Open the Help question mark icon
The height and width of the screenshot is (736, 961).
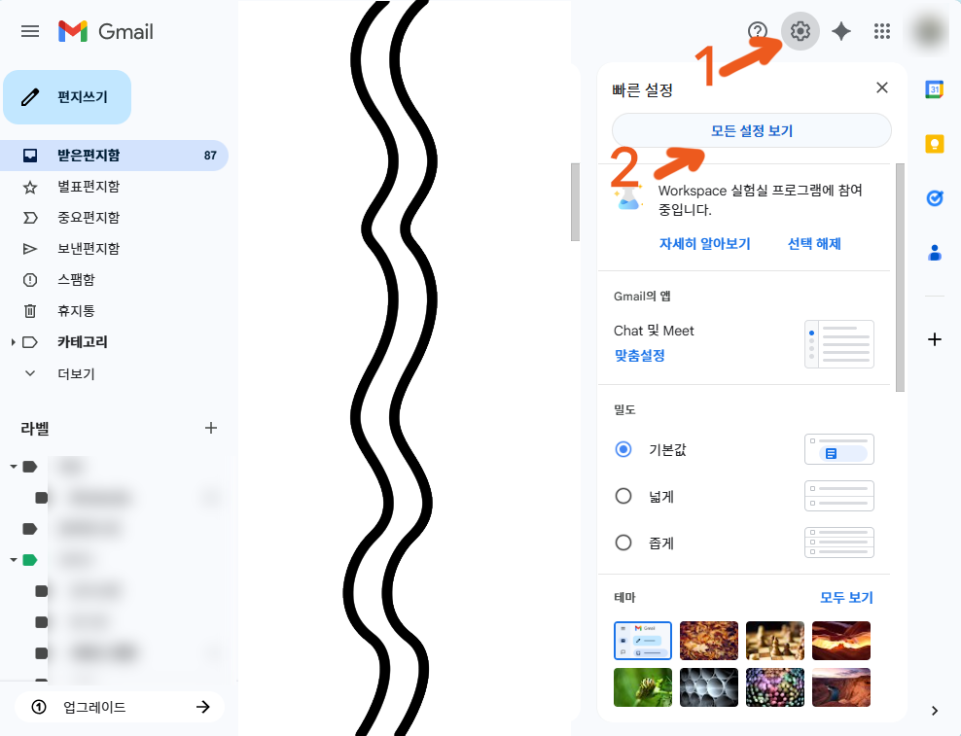click(x=758, y=31)
